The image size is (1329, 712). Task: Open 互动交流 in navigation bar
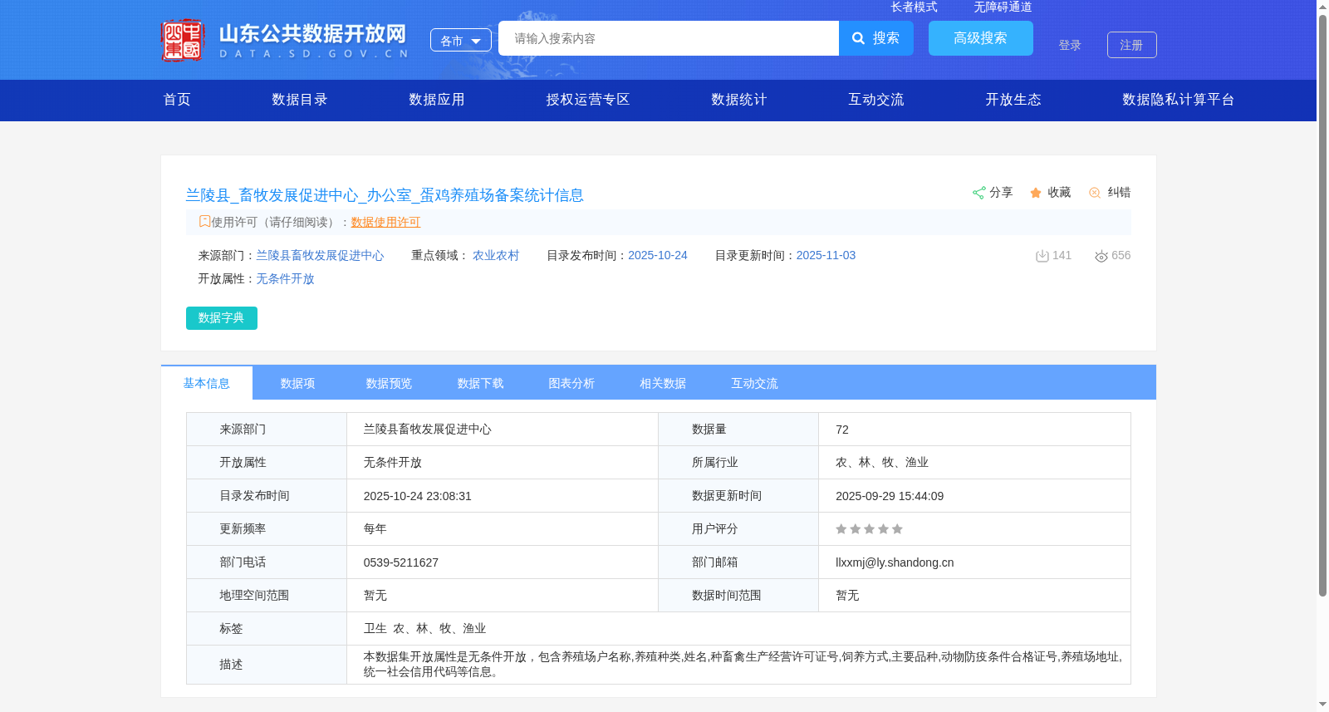876,100
